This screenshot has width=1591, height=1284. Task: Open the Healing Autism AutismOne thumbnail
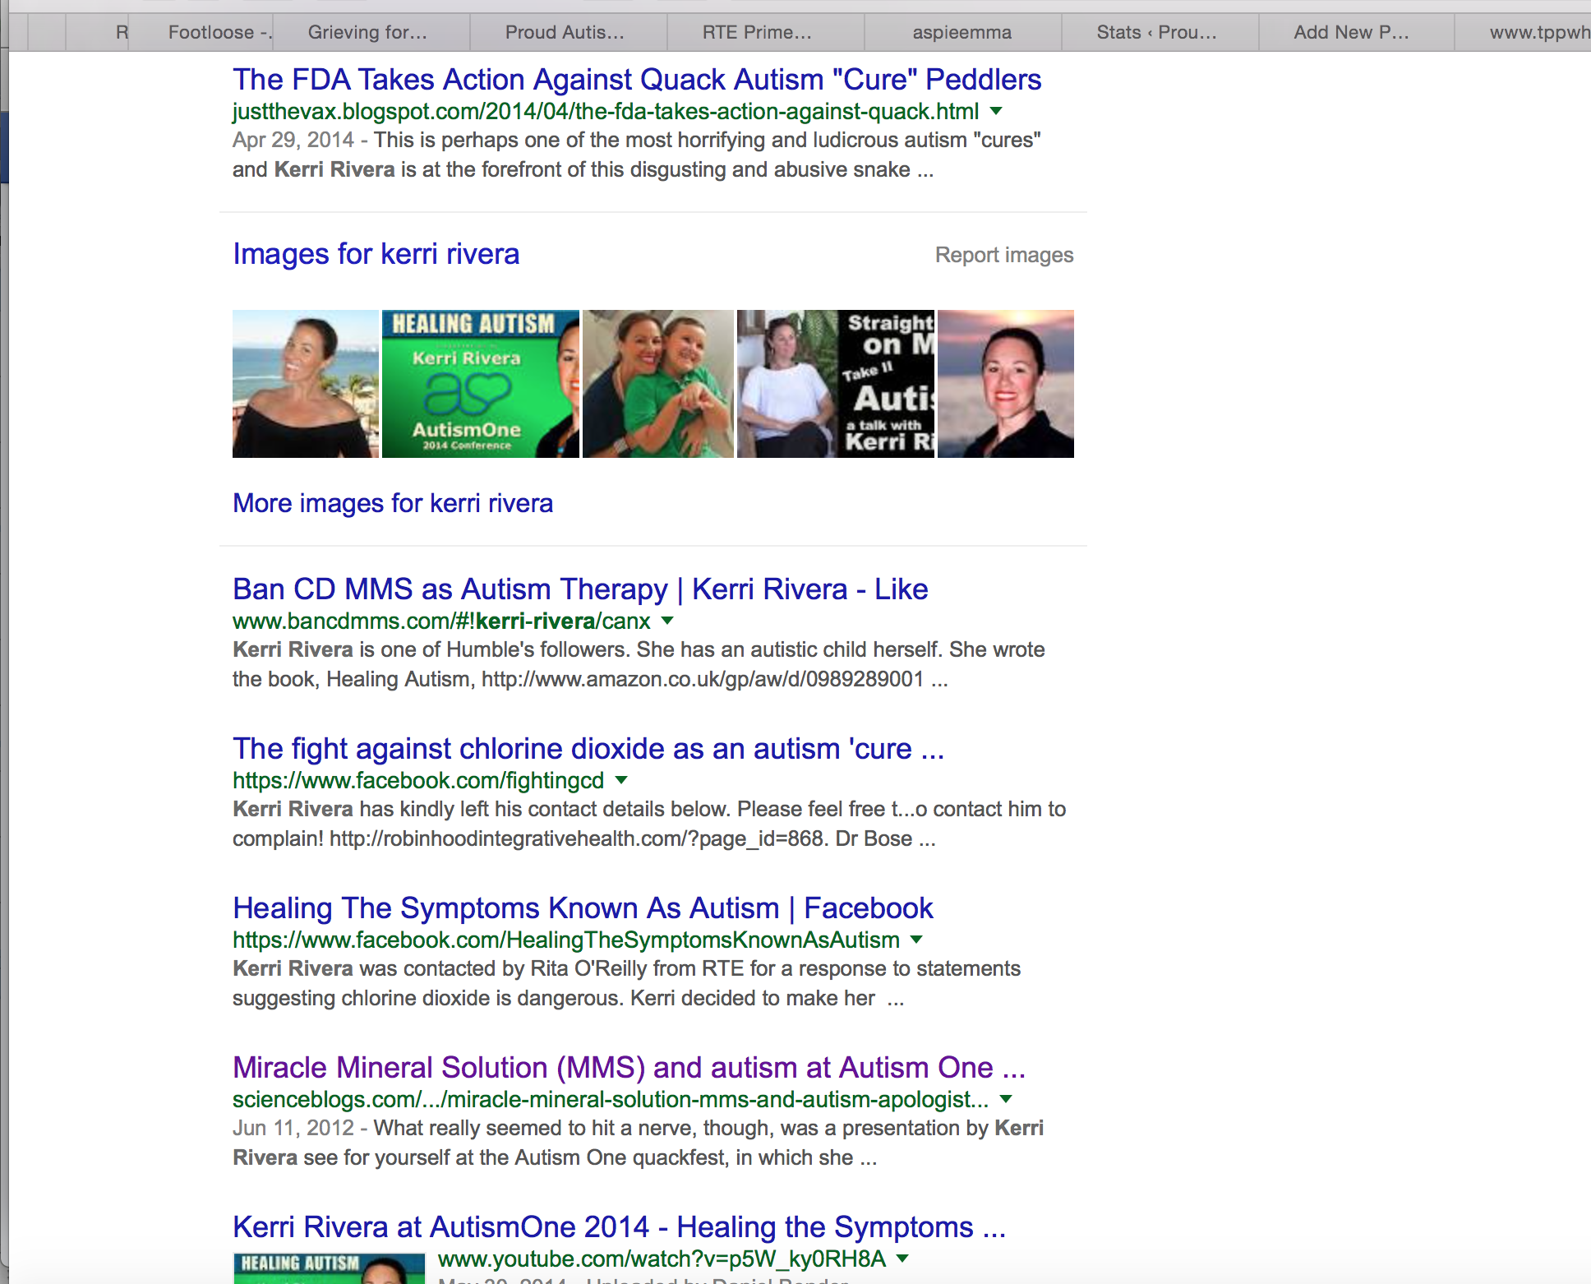coord(481,384)
